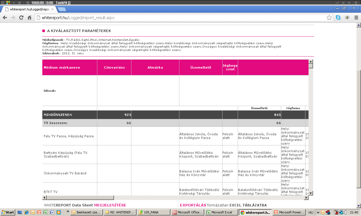Click the MINDÖSSZESEN total row label
The width and height of the screenshot is (361, 216).
click(58, 115)
